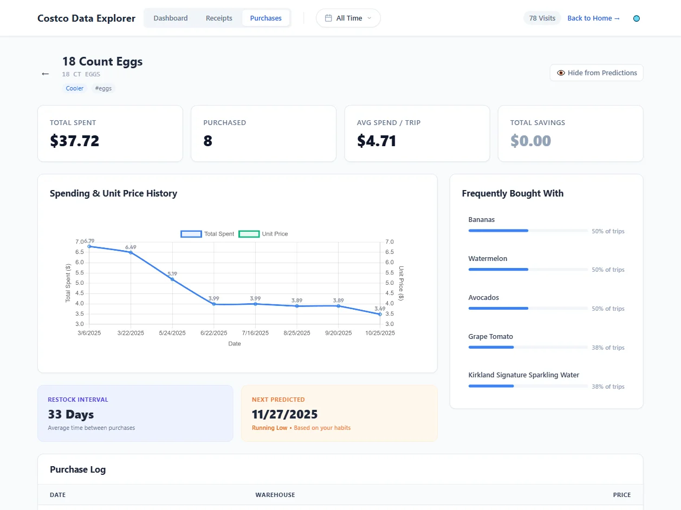The width and height of the screenshot is (681, 510).
Task: Toggle Total Spent legend series
Action: coord(207,234)
